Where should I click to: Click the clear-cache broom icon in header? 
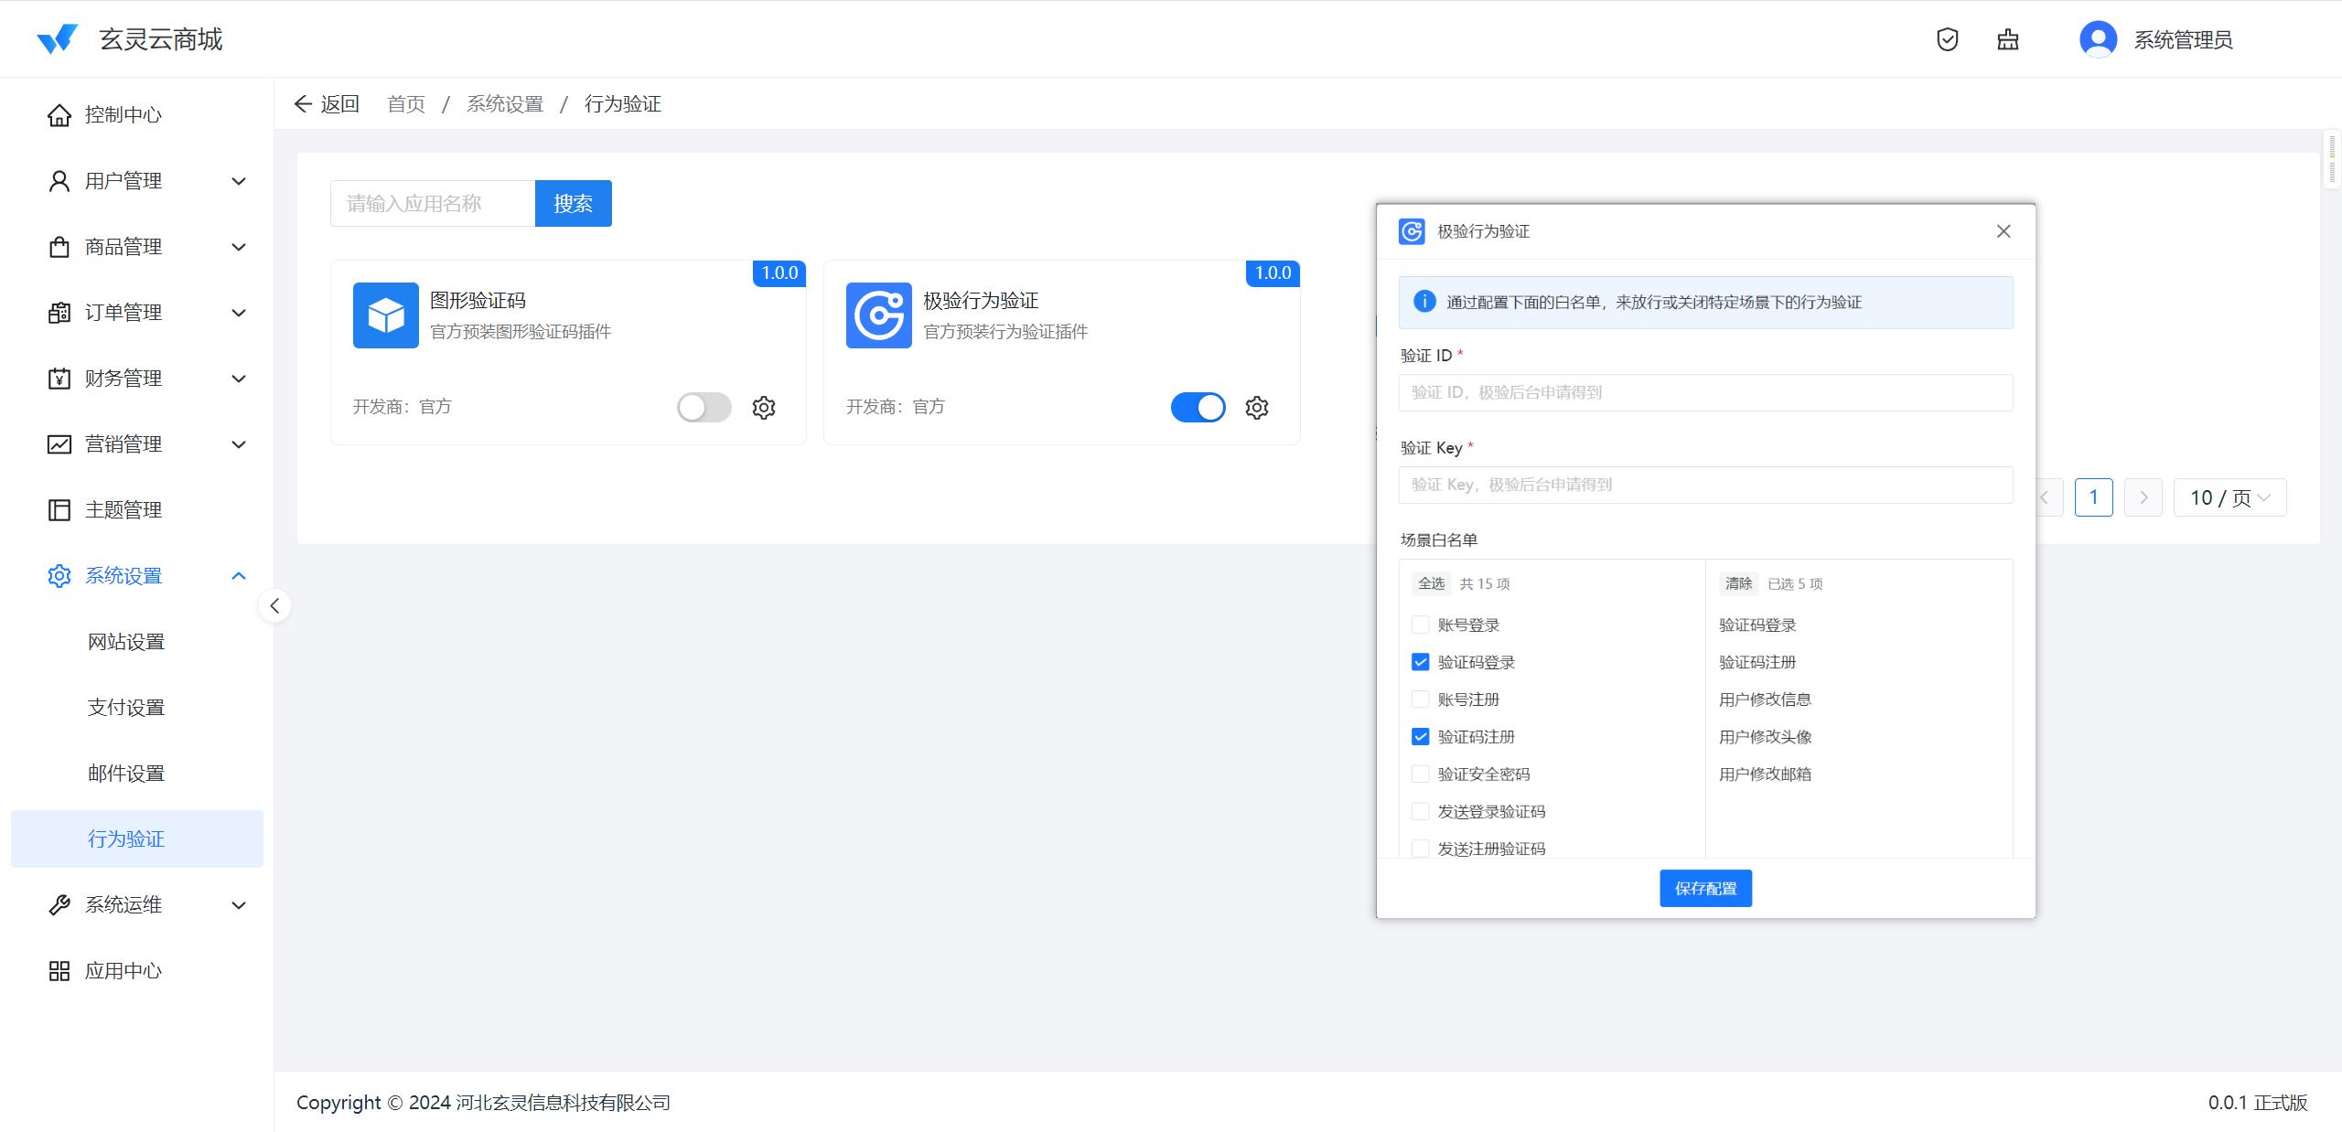pos(2007,39)
